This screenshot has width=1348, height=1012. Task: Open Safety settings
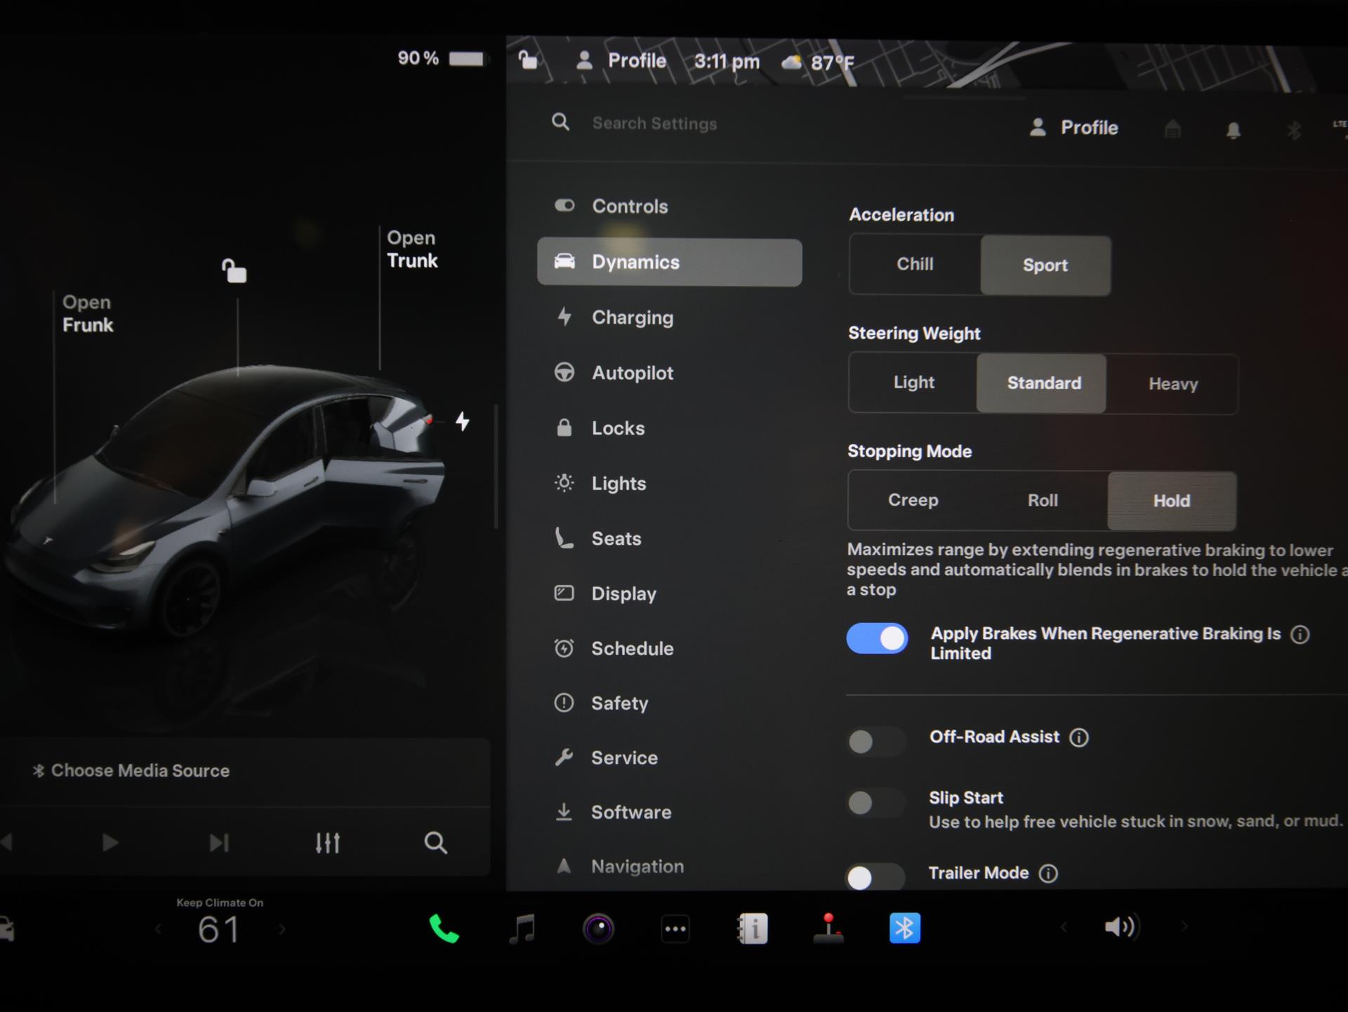669,703
